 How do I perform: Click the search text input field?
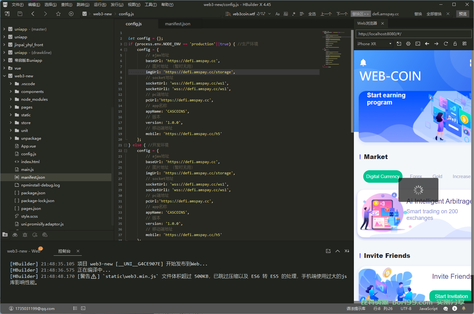pos(244,14)
